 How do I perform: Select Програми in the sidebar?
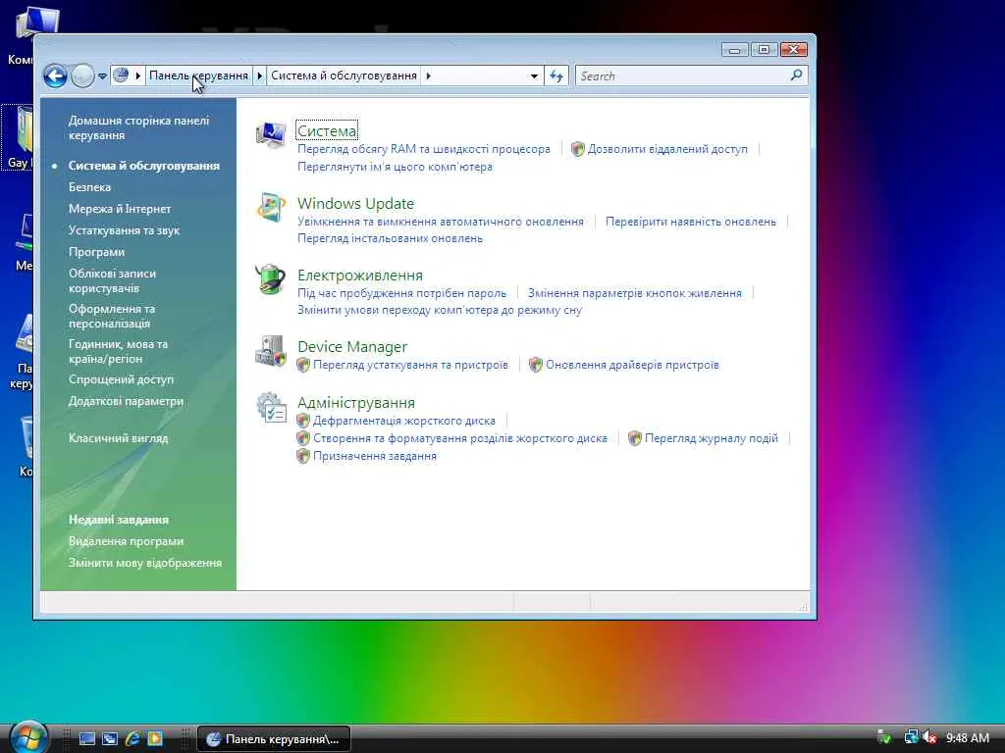97,252
